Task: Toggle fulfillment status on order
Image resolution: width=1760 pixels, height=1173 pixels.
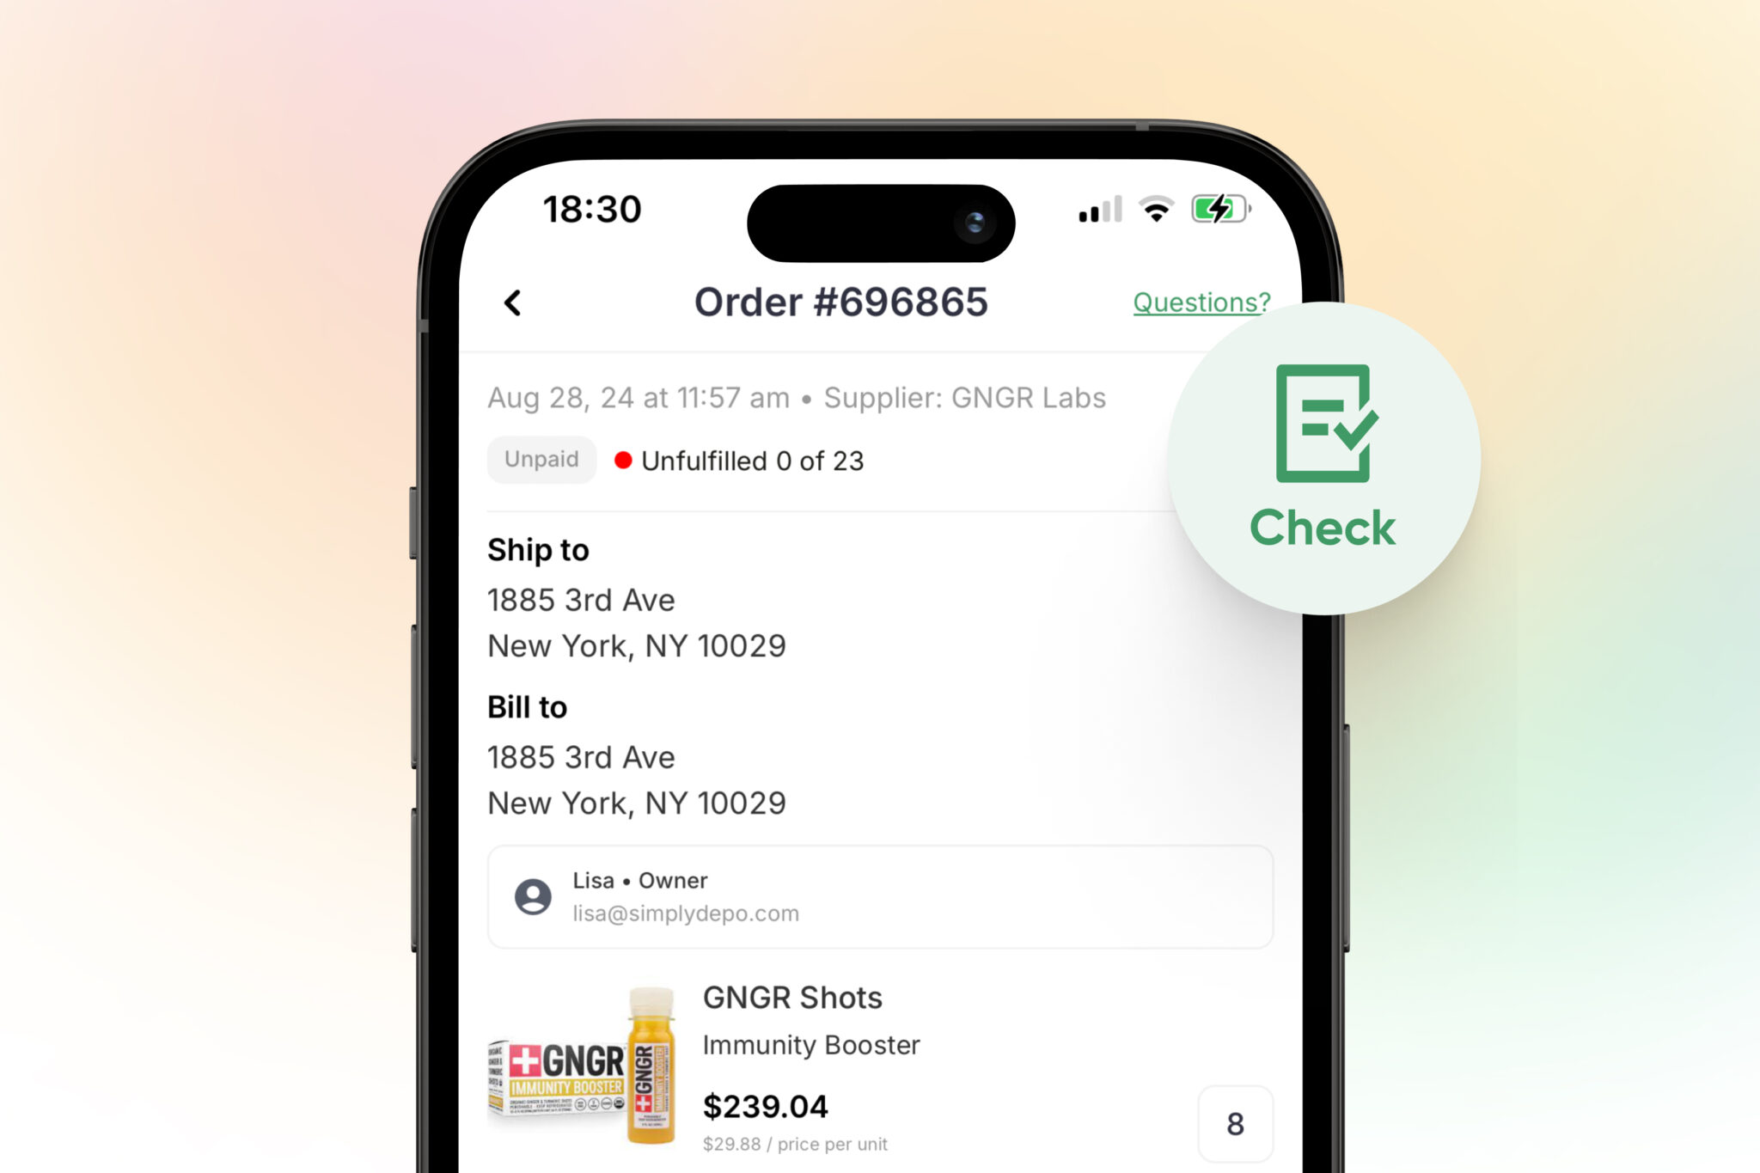Action: (718, 458)
